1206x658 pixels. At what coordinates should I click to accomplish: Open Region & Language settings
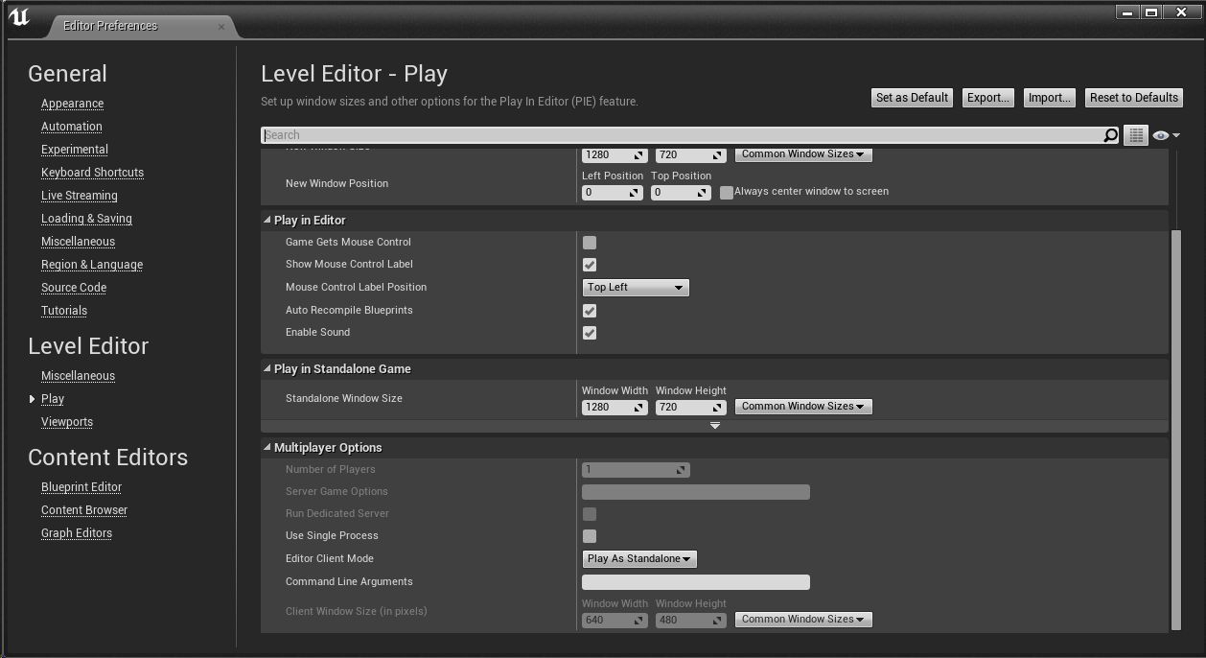pyautogui.click(x=92, y=265)
